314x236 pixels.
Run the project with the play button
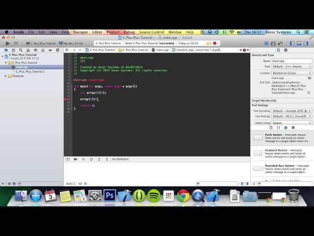point(8,43)
